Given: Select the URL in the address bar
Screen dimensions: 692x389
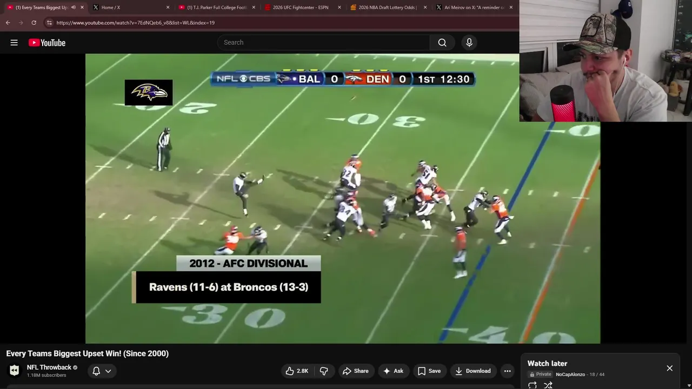Looking at the screenshot, I should [x=135, y=23].
